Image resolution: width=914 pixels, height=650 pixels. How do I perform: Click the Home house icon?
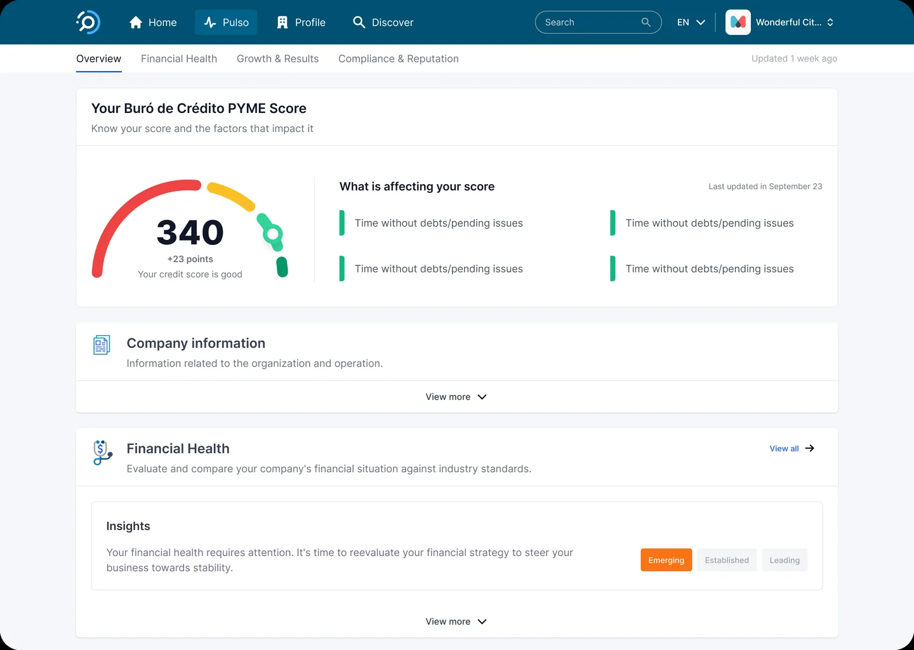(x=135, y=22)
